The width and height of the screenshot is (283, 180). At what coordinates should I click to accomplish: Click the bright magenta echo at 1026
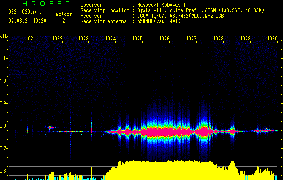point(164,132)
